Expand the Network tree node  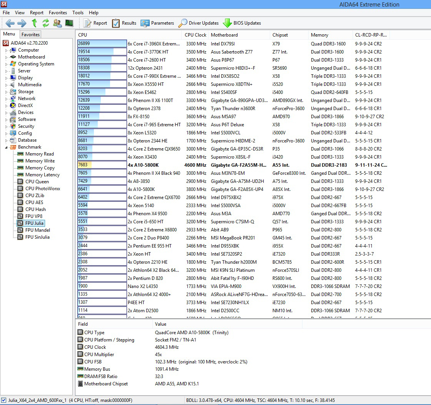pyautogui.click(x=6, y=99)
